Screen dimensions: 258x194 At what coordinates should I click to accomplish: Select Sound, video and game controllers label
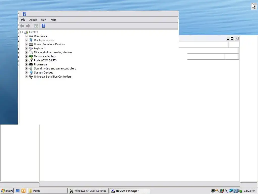(55, 68)
